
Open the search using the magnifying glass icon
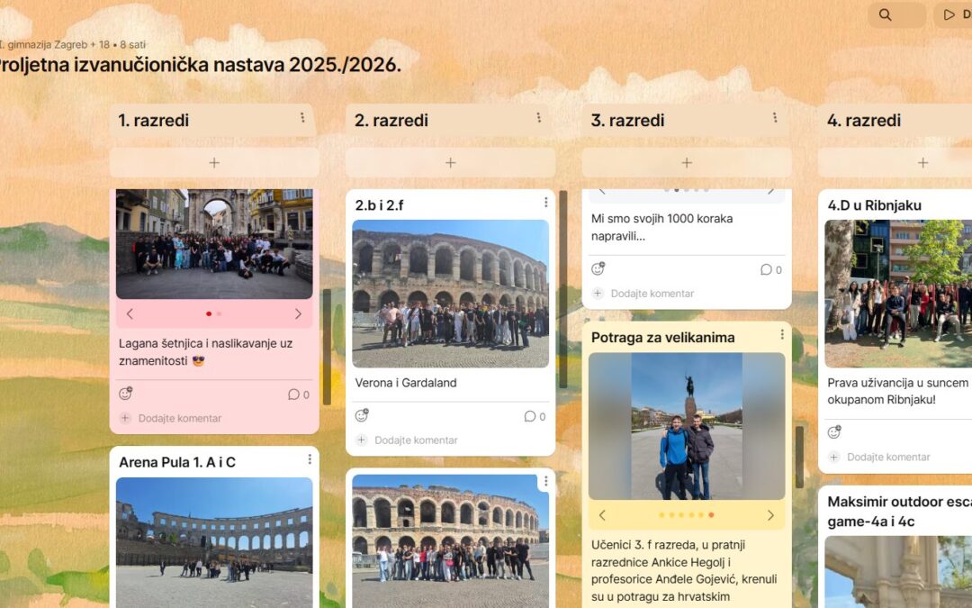click(886, 15)
